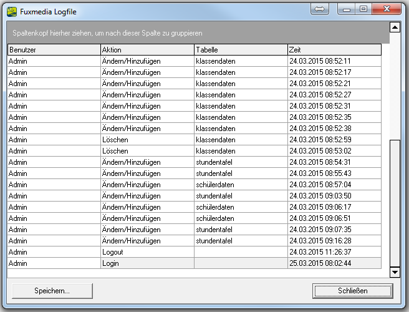The height and width of the screenshot is (312, 409).
Task: Click the Schließen button
Action: coord(353,291)
